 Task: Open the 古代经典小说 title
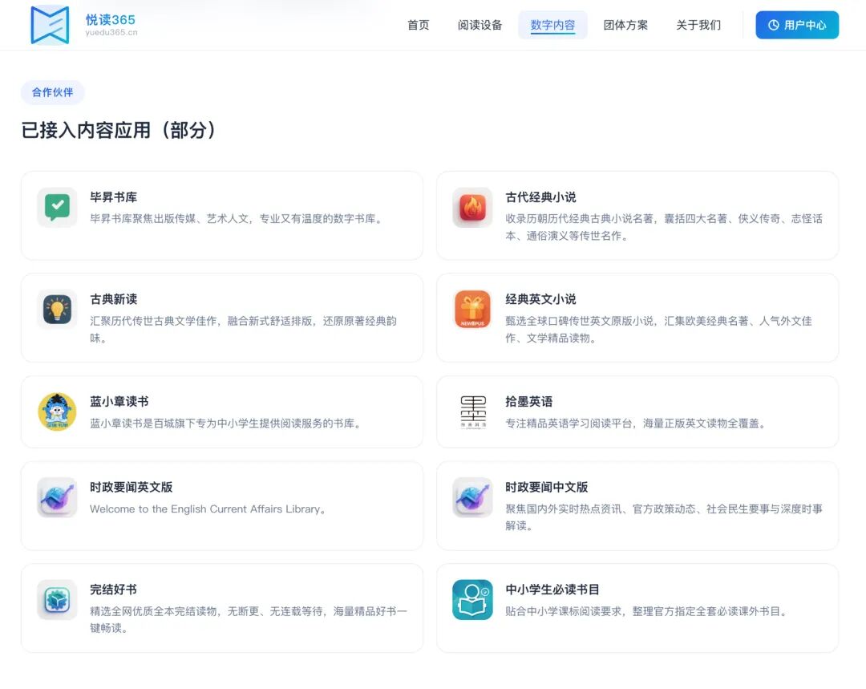point(540,197)
